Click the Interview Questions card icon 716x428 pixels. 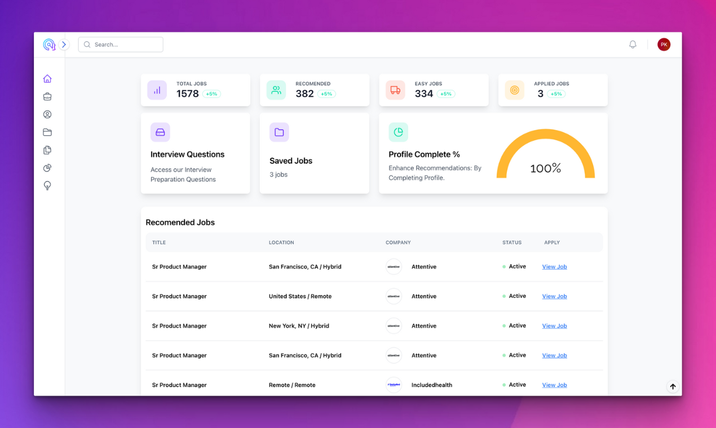pos(160,132)
